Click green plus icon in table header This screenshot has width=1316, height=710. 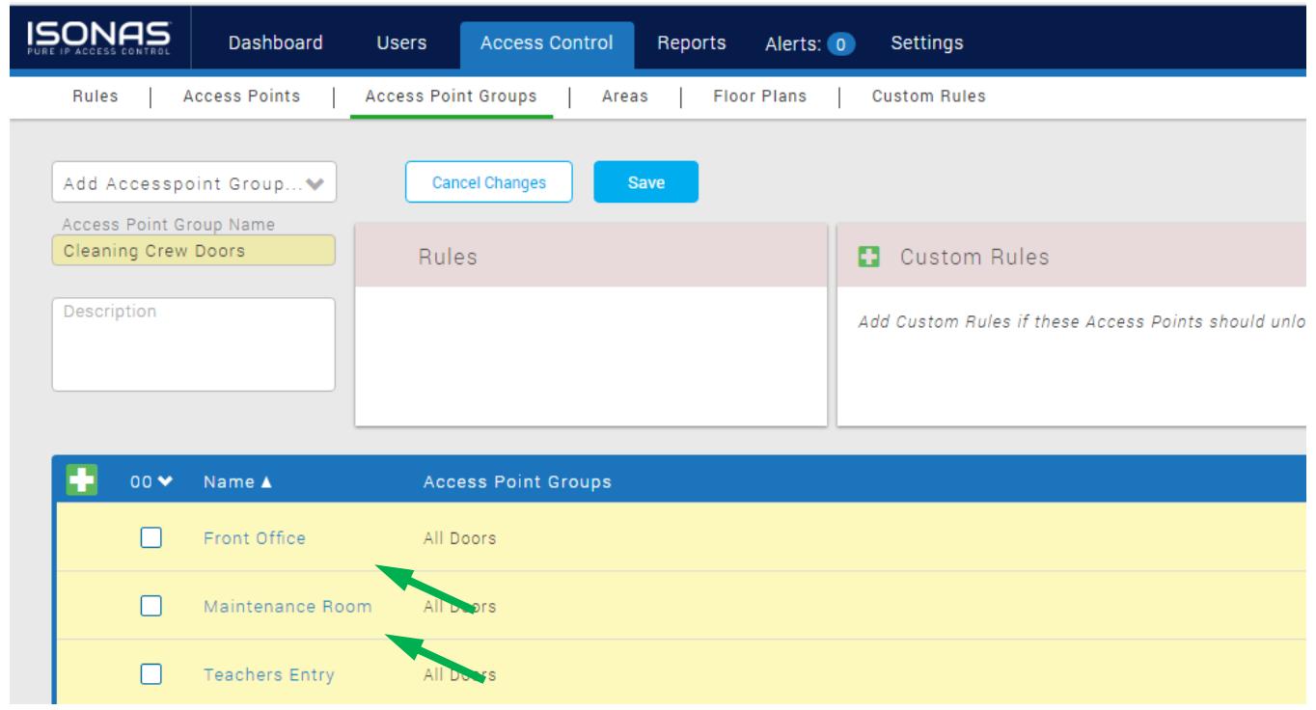pyautogui.click(x=81, y=480)
